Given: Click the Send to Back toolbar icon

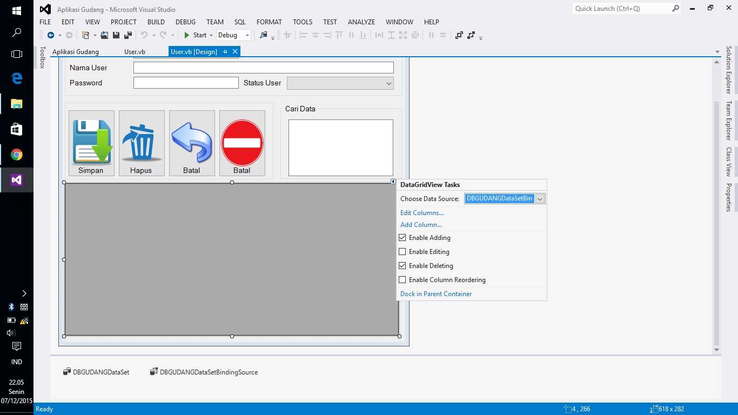Looking at the screenshot, I should click(471, 35).
